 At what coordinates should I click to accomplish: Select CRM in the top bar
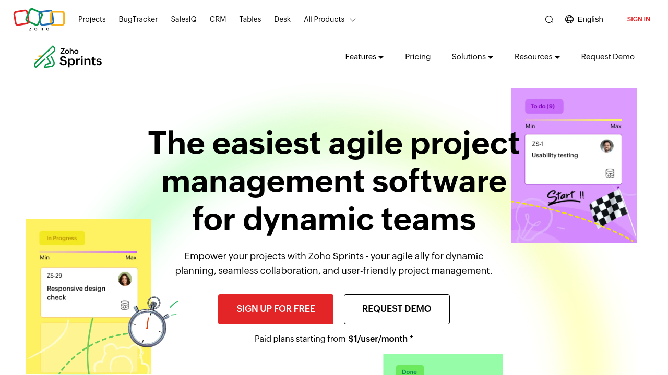[x=218, y=19]
